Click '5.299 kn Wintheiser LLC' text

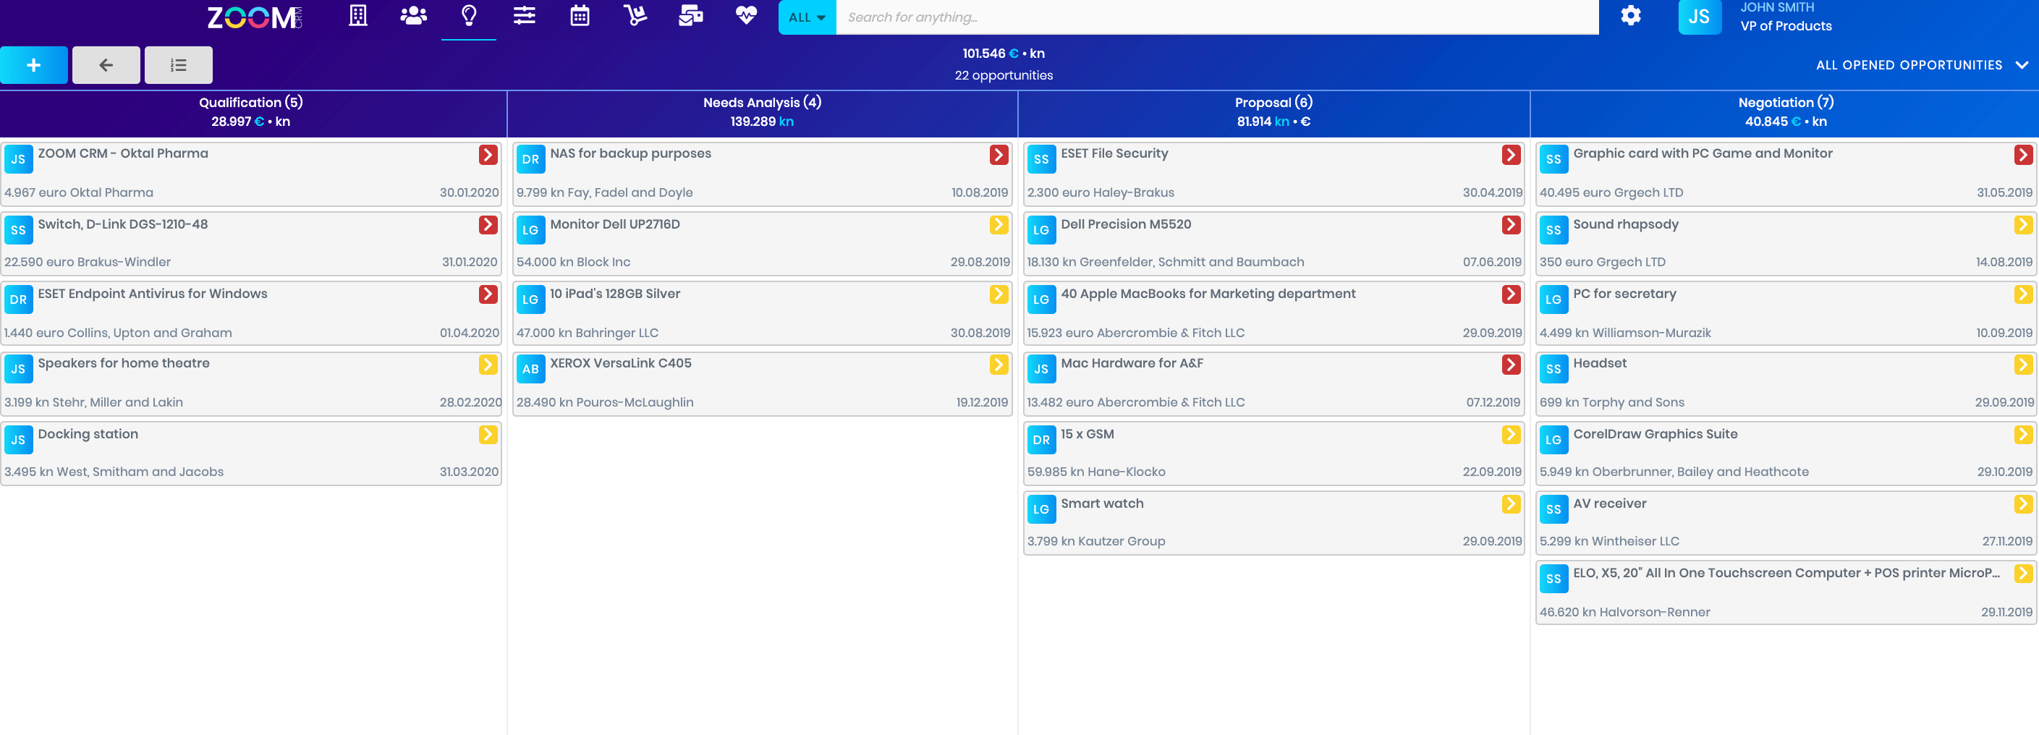pos(1608,541)
